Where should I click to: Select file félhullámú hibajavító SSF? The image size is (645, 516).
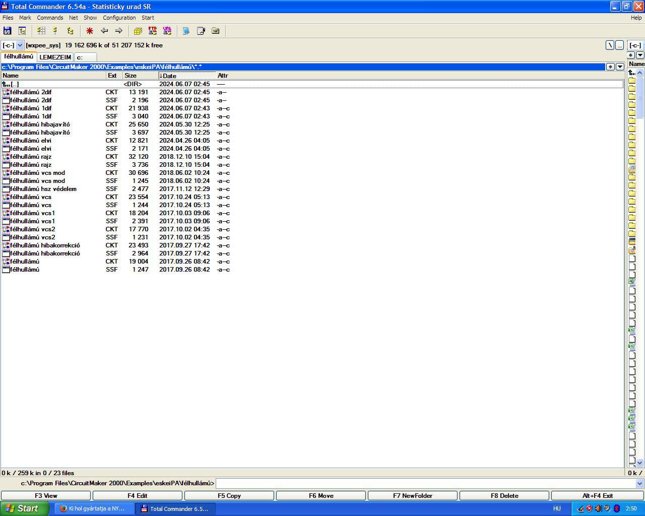tap(312, 133)
